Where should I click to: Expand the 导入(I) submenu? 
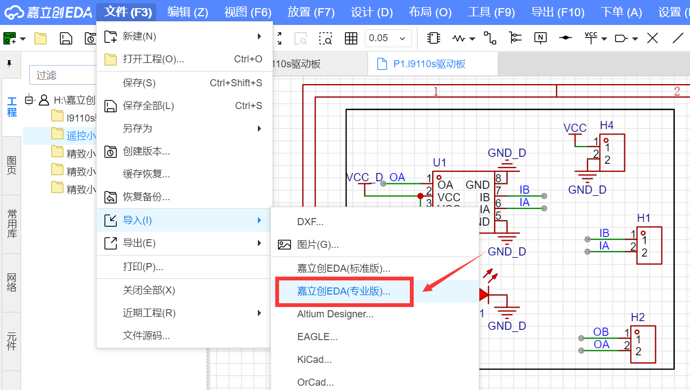(184, 220)
